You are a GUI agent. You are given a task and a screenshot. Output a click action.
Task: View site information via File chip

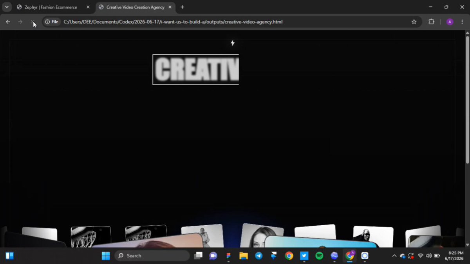tap(52, 22)
